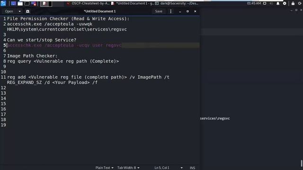
Task: Click the fourth launcher icon in panel
Action: pyautogui.click(x=34, y=3)
